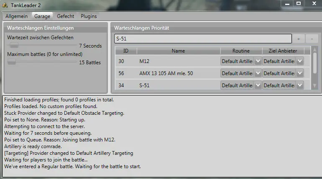Viewport: 322px width, 179px height.
Task: Click log line 'Waiting for 7 seconds before queueing.'
Action: pos(48,133)
